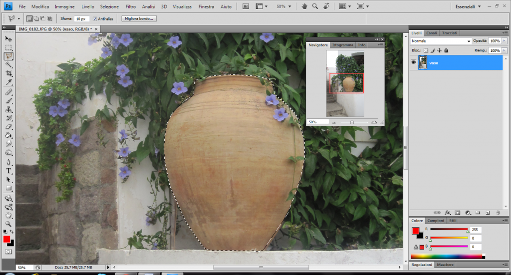
Task: Expand the Opacità slider dropdown arrow
Action: point(504,41)
